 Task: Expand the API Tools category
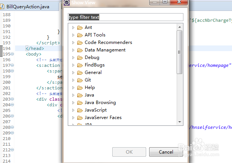[x=73, y=35]
